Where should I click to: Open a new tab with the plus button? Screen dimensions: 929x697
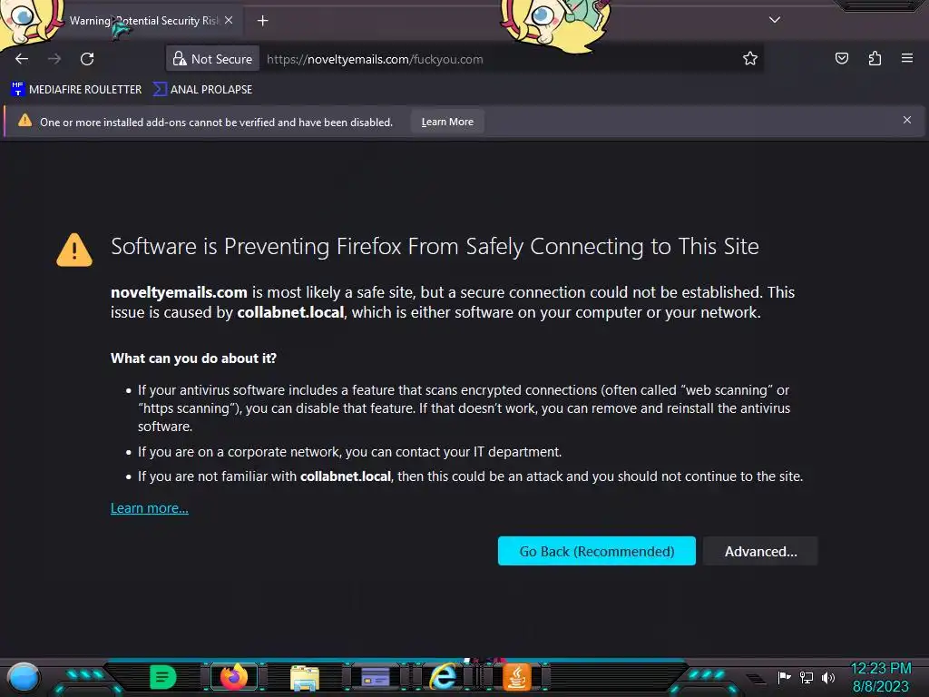click(x=262, y=21)
